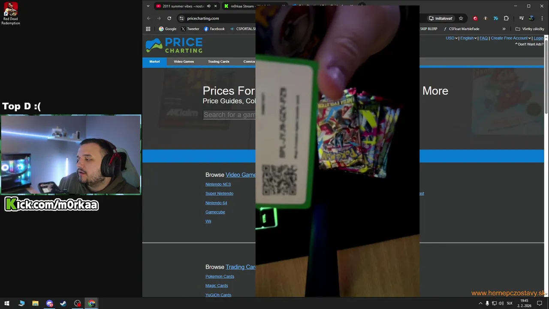This screenshot has height=309, width=549.
Task: Open Magic Cards link
Action: (x=217, y=285)
